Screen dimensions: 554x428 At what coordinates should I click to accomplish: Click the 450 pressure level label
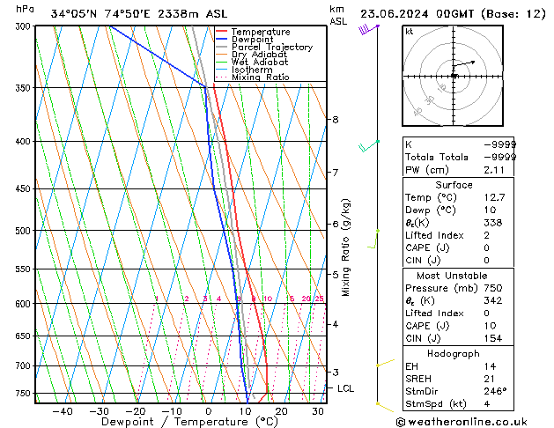[x=25, y=189]
